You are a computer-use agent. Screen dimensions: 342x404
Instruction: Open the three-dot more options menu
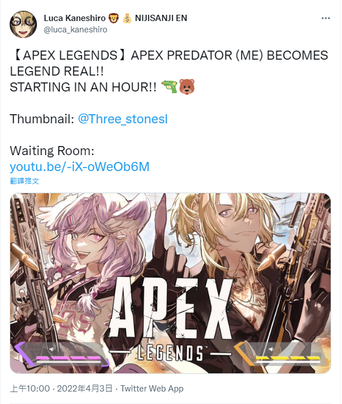(326, 18)
